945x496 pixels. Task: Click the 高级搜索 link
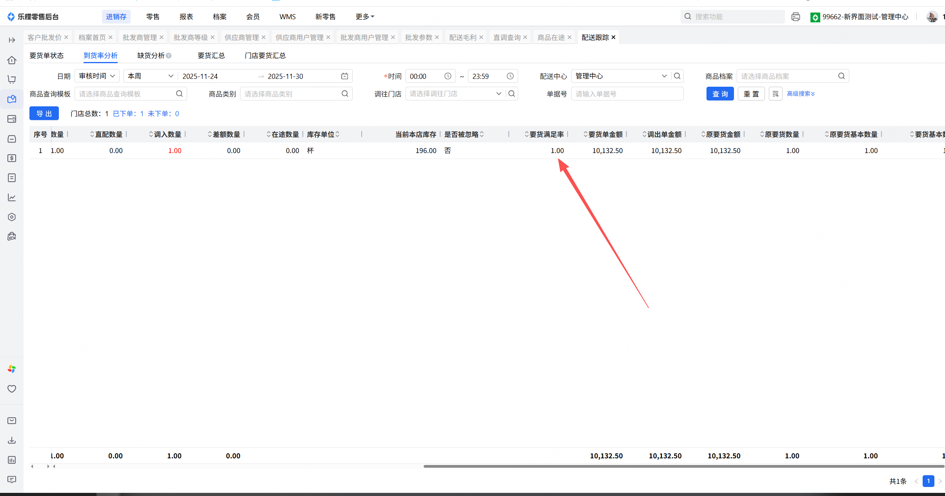pyautogui.click(x=801, y=94)
